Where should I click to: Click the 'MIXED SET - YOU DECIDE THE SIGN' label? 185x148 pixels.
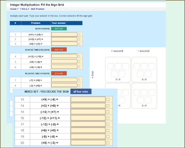tap(47, 92)
